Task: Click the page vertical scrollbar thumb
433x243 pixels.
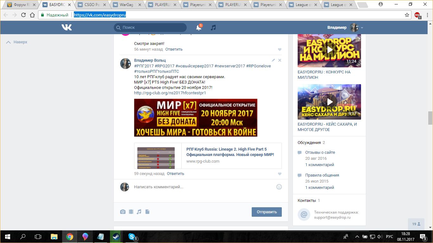Action: (430, 118)
